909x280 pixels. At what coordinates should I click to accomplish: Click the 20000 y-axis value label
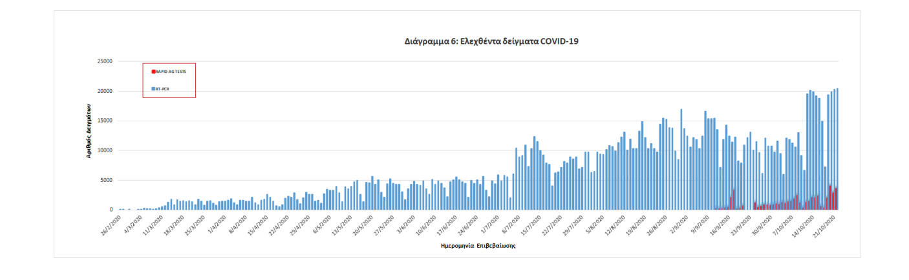(104, 91)
